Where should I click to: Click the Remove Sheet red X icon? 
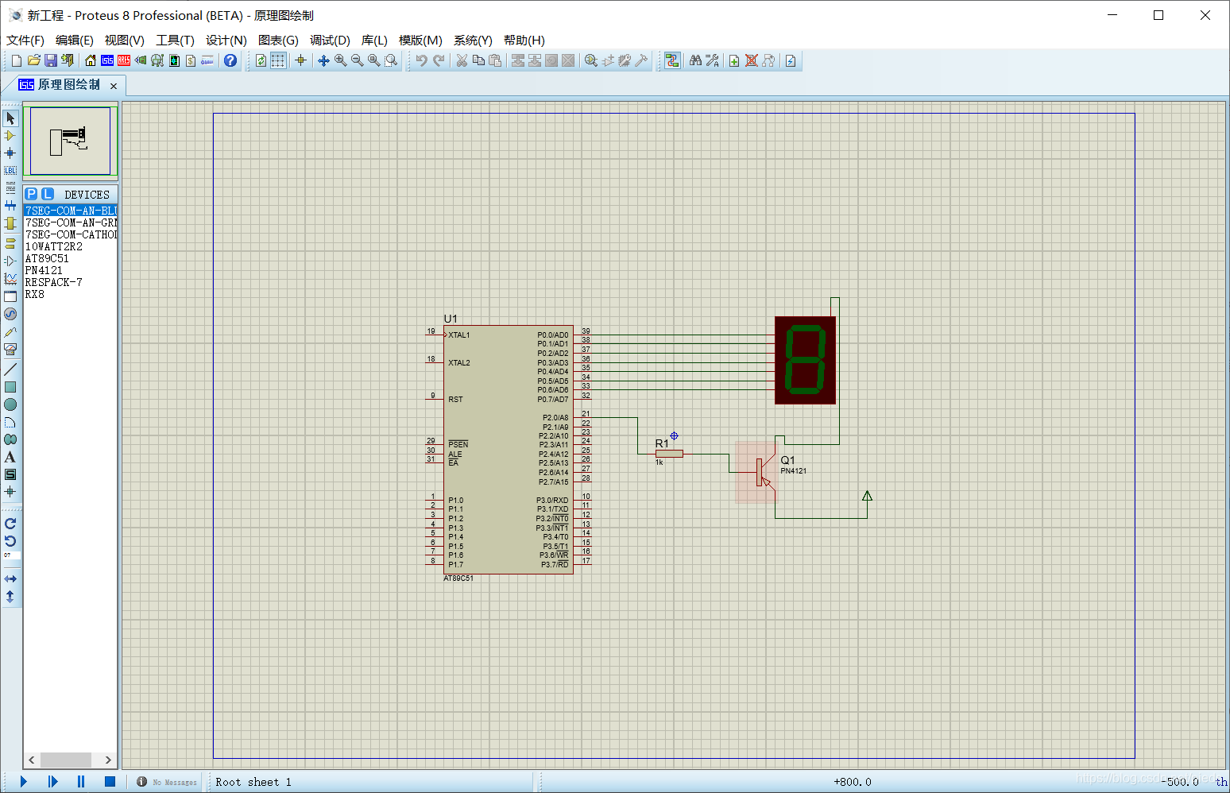pos(751,60)
